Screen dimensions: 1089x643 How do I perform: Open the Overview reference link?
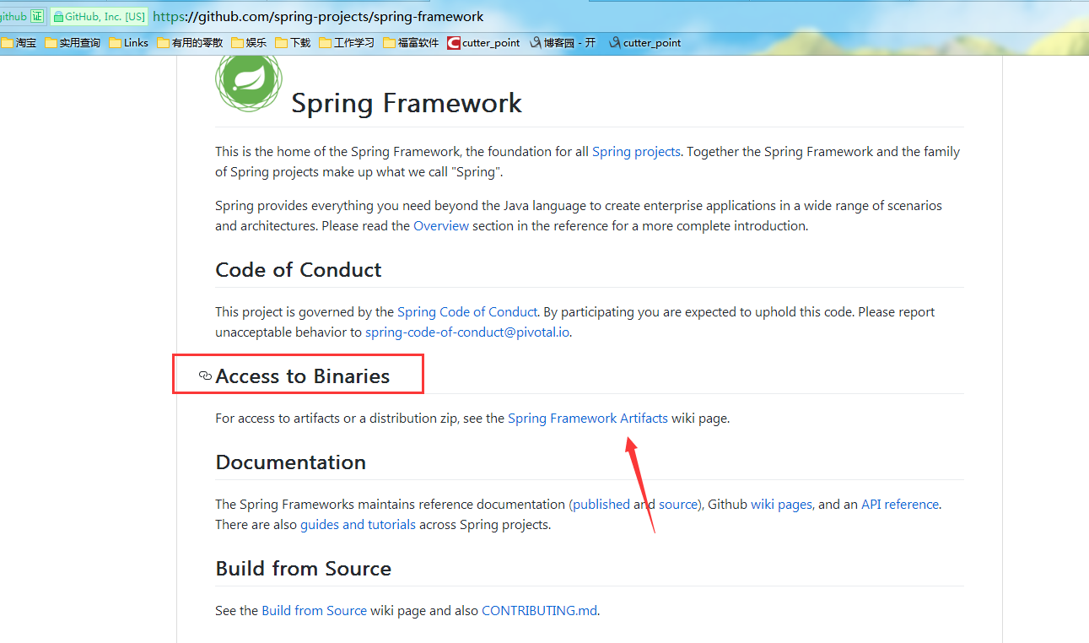(x=441, y=226)
